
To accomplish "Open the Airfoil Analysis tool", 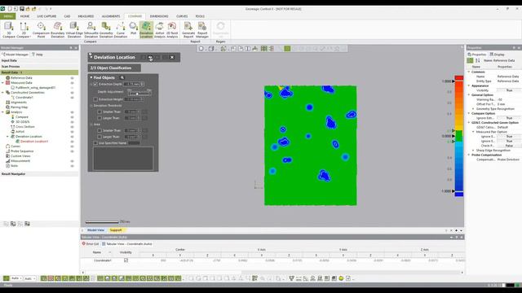I will coord(160,30).
